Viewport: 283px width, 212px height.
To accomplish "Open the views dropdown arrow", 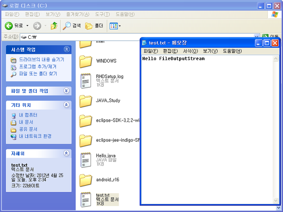I will [x=120, y=26].
